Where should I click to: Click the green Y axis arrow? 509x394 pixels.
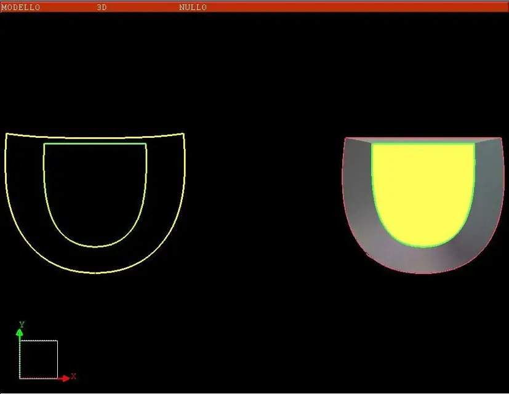[x=20, y=334]
